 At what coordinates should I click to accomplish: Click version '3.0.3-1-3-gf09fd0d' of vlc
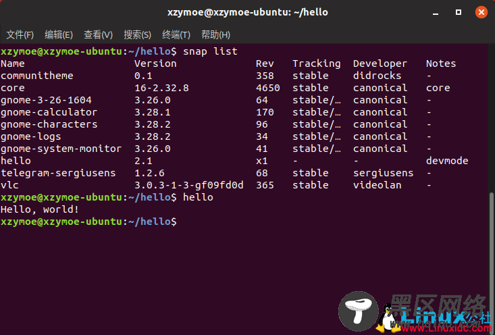(189, 185)
